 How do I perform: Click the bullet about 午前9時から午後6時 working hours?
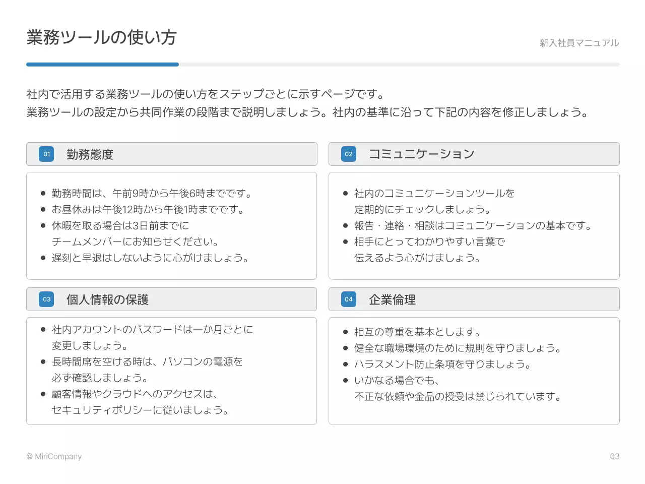click(151, 194)
